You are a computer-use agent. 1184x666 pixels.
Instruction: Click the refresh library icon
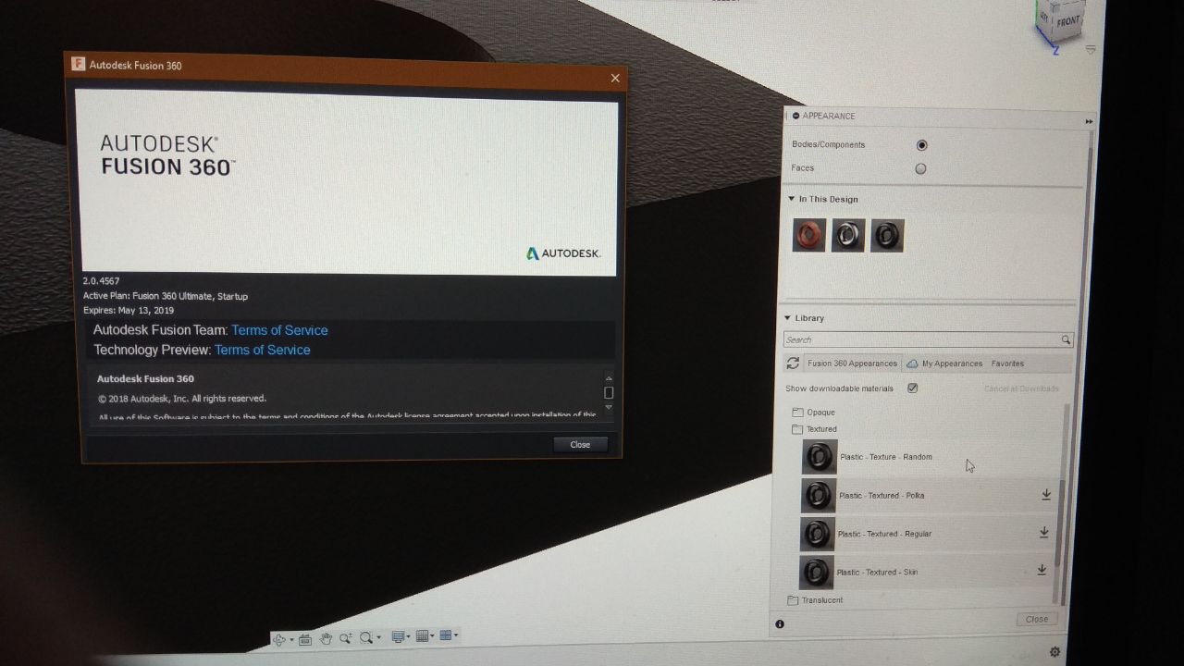tap(793, 364)
